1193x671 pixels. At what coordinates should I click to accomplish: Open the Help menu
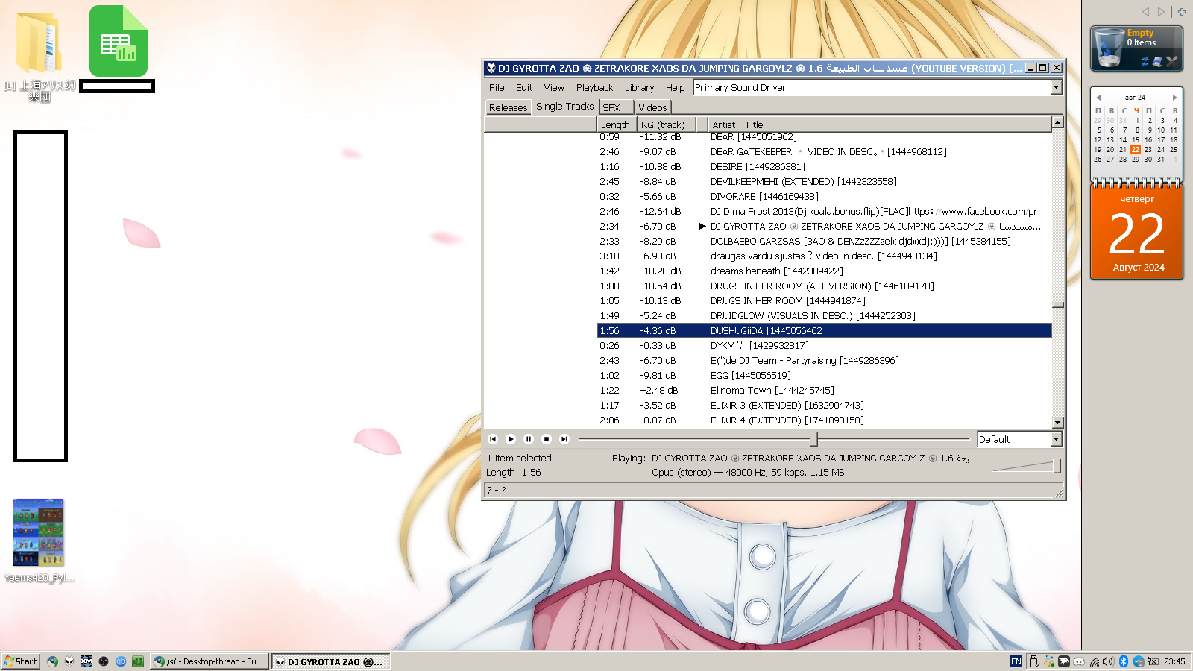coord(675,87)
